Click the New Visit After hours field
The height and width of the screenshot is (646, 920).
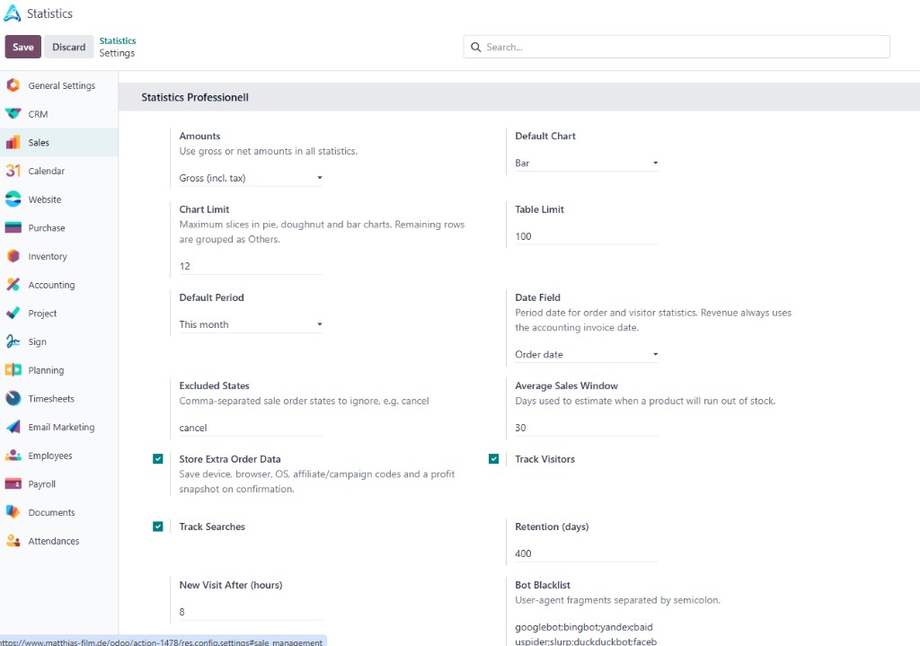coord(251,612)
